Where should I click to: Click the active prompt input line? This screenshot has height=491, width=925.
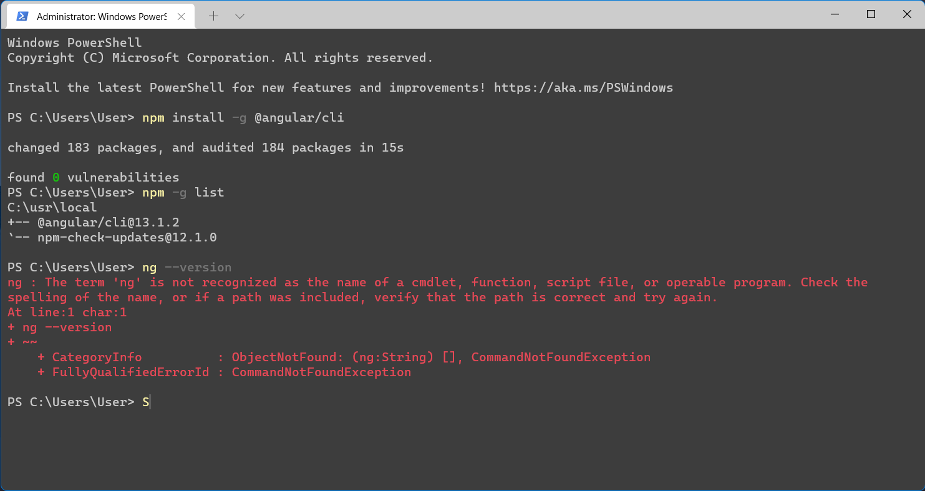pyautogui.click(x=462, y=402)
